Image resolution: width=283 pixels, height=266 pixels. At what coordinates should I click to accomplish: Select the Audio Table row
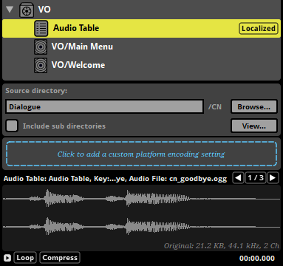pos(141,28)
